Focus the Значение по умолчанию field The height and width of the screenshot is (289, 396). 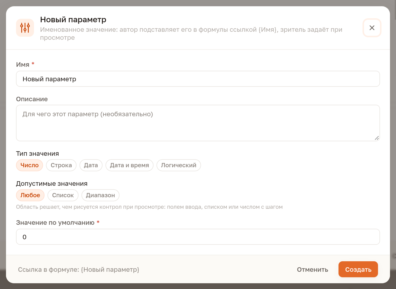[x=198, y=237]
